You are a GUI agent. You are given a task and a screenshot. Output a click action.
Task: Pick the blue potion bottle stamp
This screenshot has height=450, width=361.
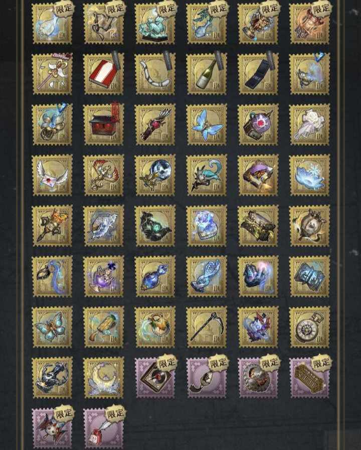pyautogui.click(x=155, y=276)
